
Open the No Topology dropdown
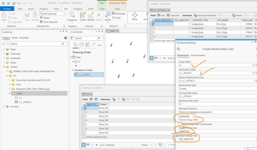[x=64, y=14]
